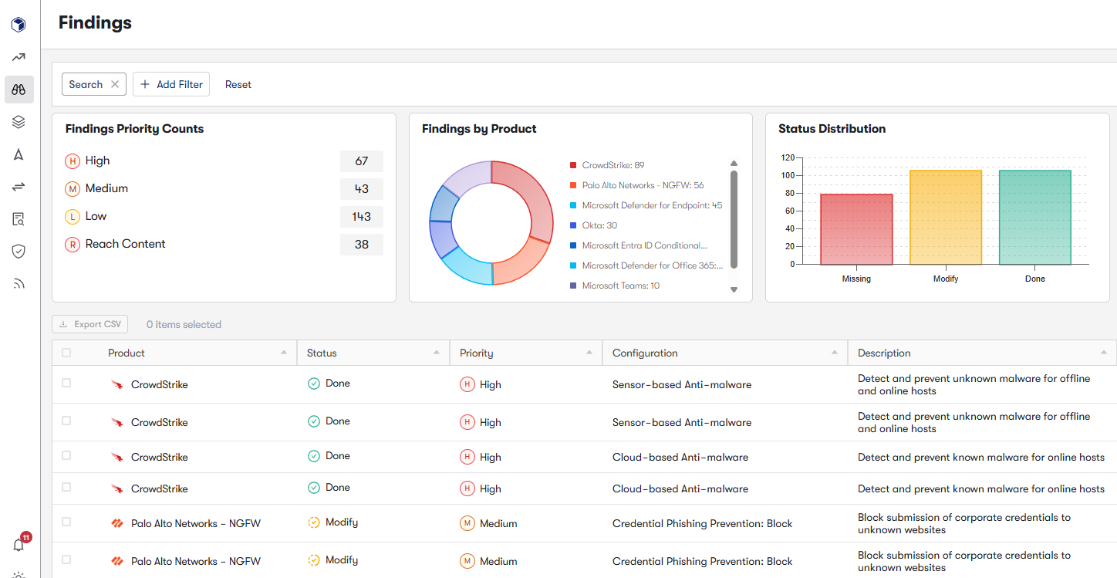Screen dimensions: 1117x578
Task: Click the green Done bar in chart
Action: pos(1035,218)
